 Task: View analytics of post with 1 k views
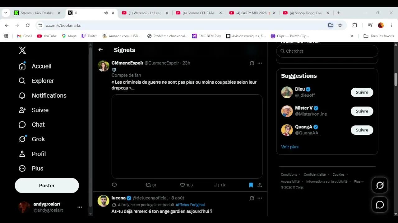click(220, 185)
